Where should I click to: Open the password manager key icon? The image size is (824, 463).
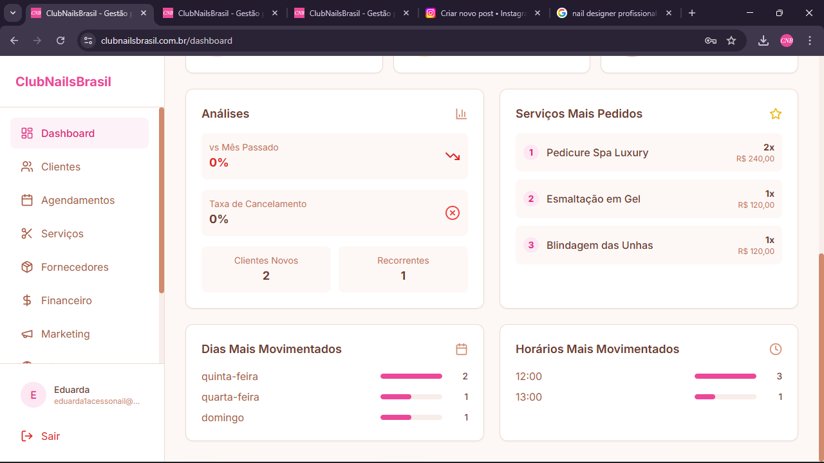pos(711,41)
